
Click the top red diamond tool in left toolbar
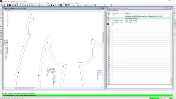[x=1, y=12]
